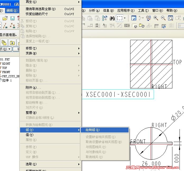The width and height of the screenshot is (184, 171).
Task: Open the 显示(O) dropdown button
Action: (6, 49)
